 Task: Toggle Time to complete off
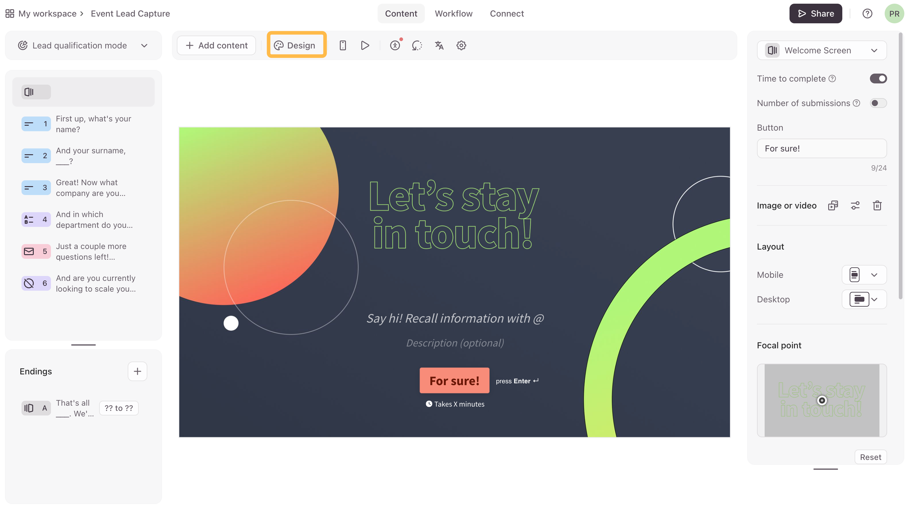tap(879, 78)
